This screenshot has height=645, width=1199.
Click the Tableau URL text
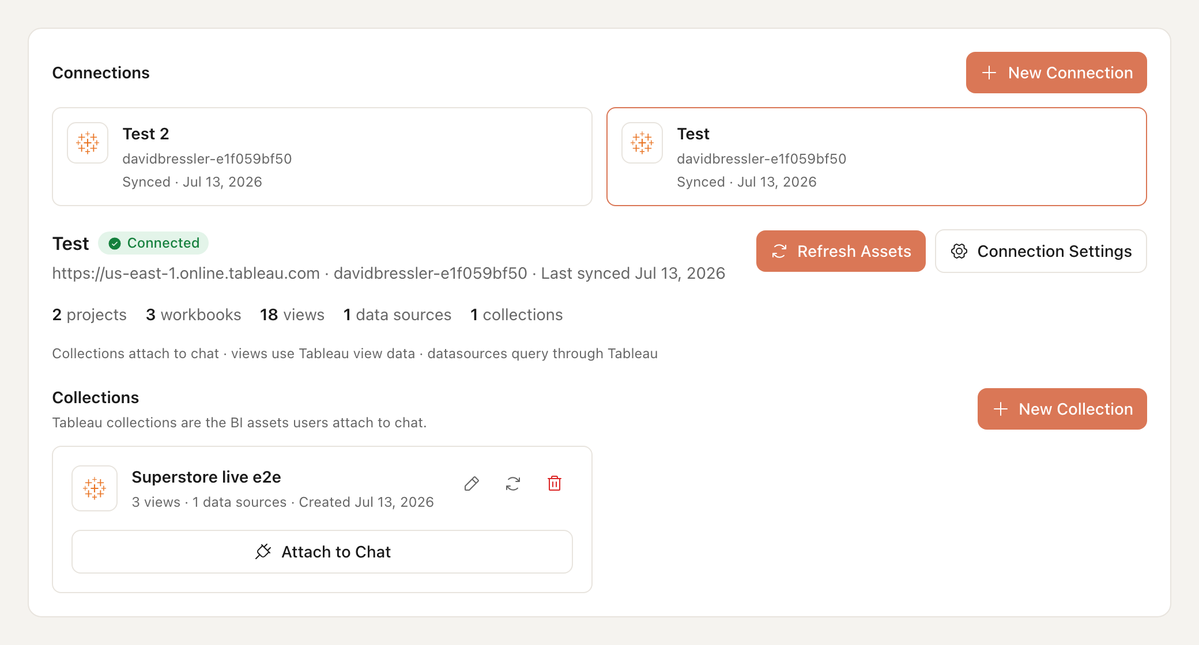pos(186,273)
